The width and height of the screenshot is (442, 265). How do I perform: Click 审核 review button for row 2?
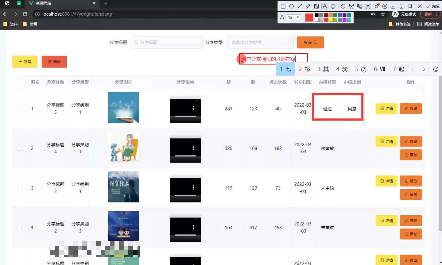[x=411, y=155]
